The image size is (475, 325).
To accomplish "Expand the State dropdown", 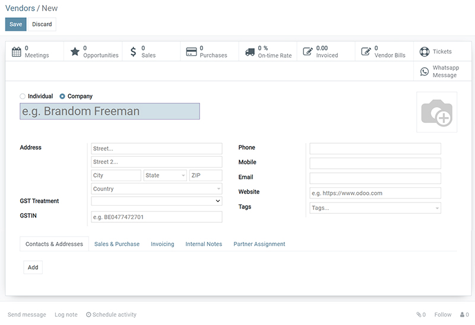I will (165, 176).
